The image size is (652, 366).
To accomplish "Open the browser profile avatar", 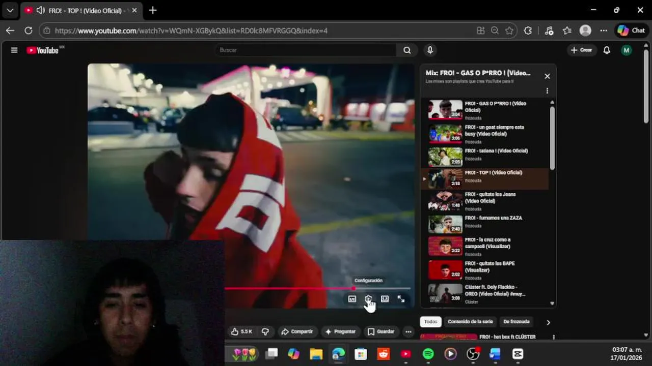I will 585,30.
